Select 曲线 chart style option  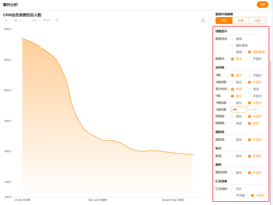tap(233, 52)
